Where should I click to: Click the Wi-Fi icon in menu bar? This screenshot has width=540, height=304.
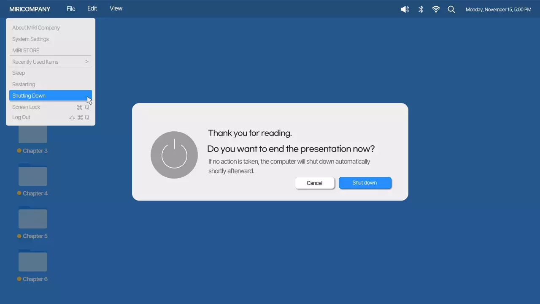coord(436,9)
